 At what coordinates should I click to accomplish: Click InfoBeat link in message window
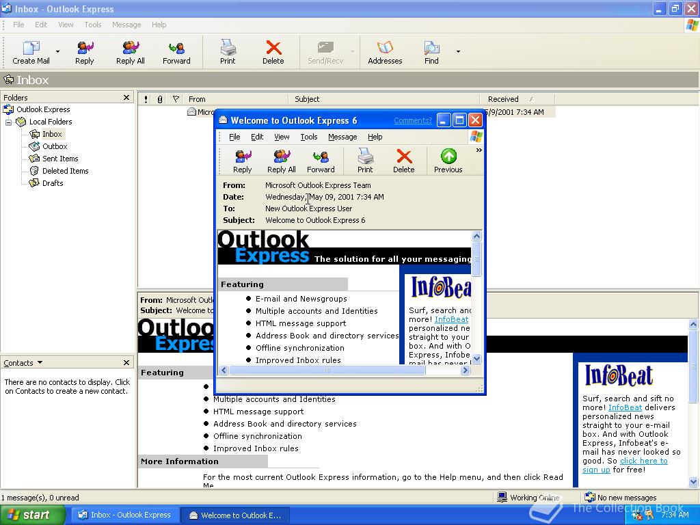pyautogui.click(x=451, y=320)
